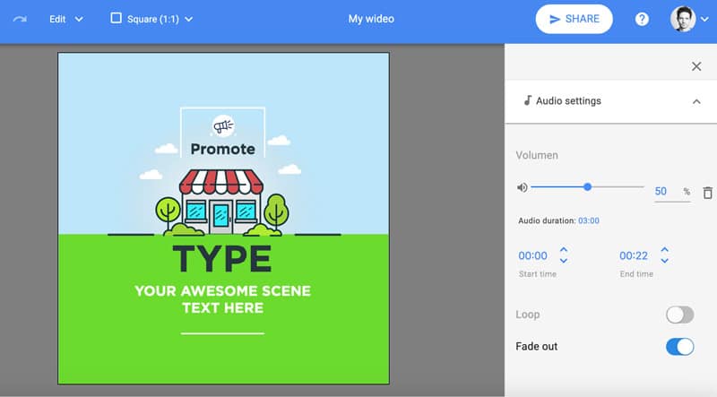Click the volume slider track

(x=618, y=187)
